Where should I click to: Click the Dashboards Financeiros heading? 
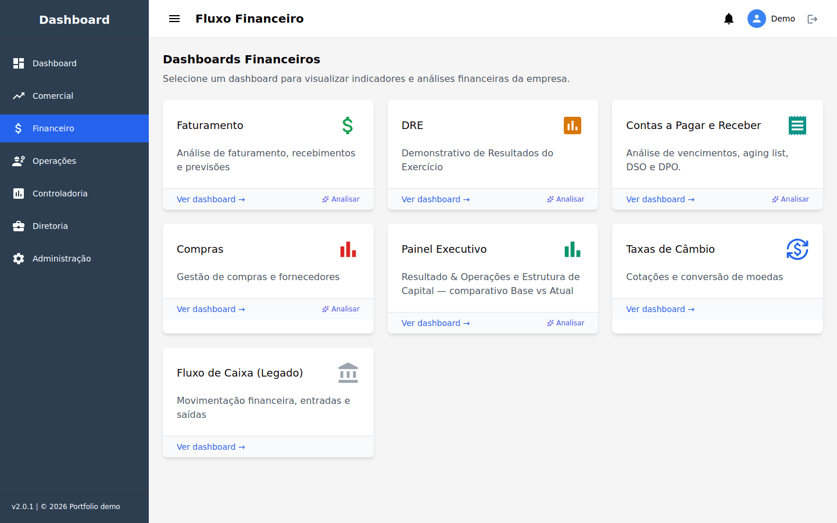tap(241, 59)
